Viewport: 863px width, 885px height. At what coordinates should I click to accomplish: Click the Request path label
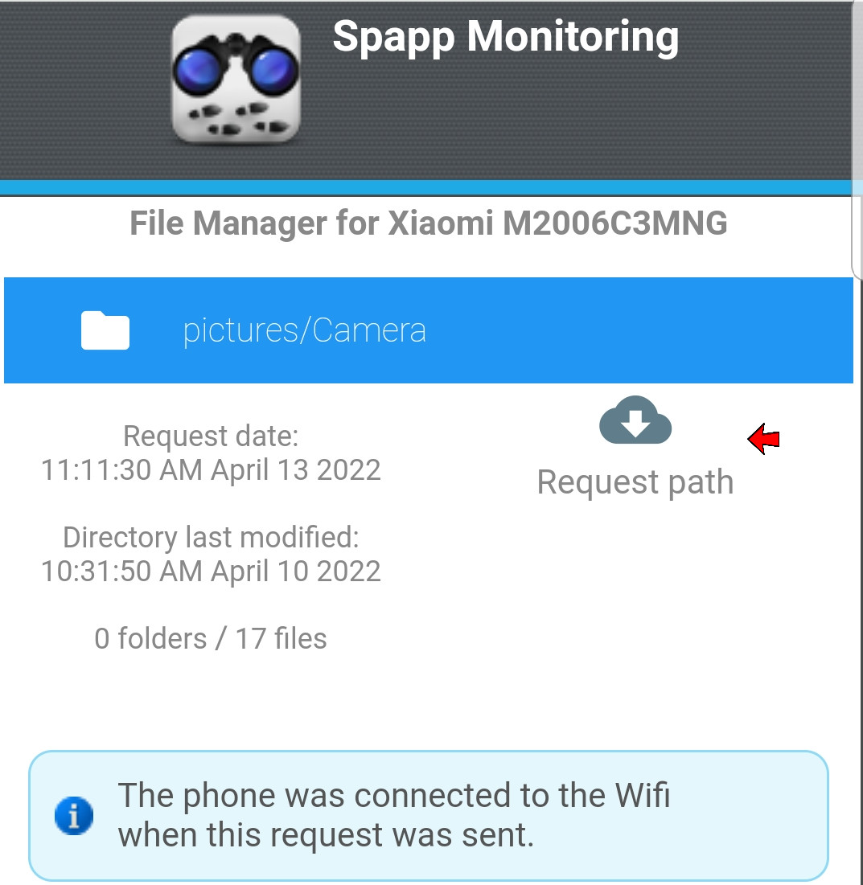coord(635,482)
